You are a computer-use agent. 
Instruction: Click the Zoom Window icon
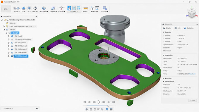(x=98, y=109)
